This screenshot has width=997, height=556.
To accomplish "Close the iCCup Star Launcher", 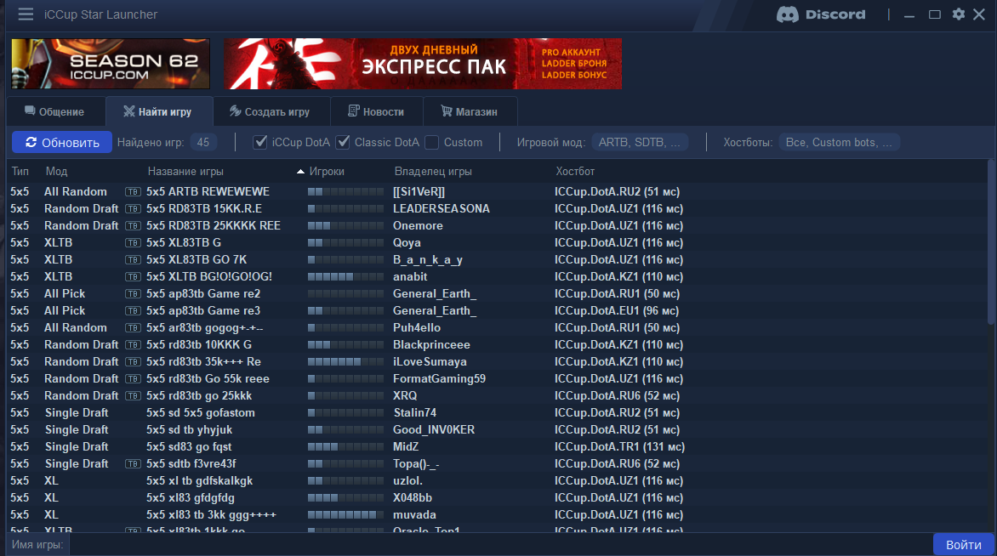I will click(979, 14).
